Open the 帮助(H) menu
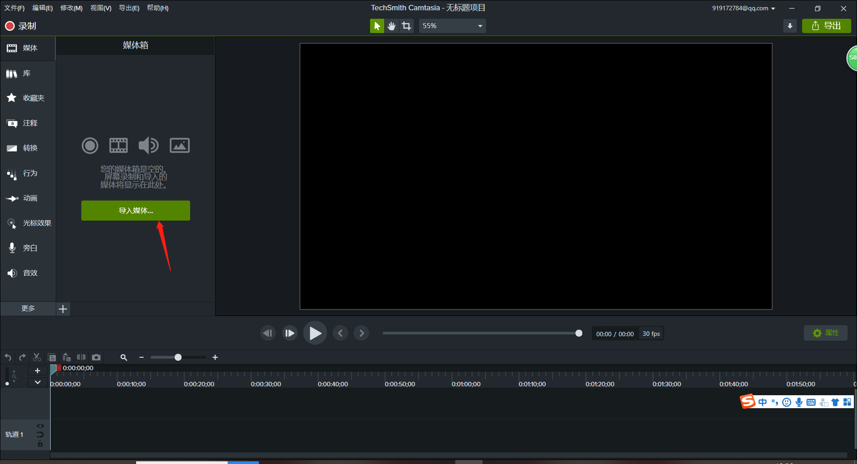This screenshot has width=857, height=464. coord(158,8)
